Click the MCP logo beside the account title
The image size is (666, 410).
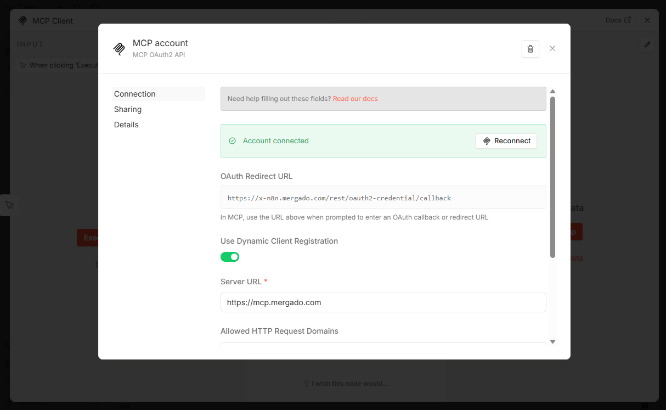(119, 49)
